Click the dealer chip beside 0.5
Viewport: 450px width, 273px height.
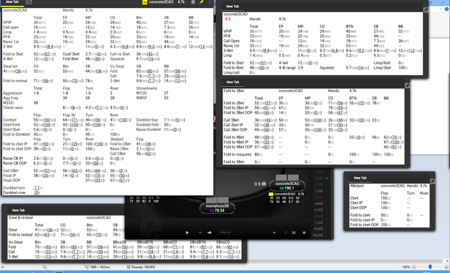coord(264,184)
